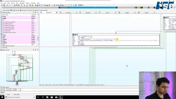Save the database using the floppy icon
This screenshot has width=176, height=99.
4,5
